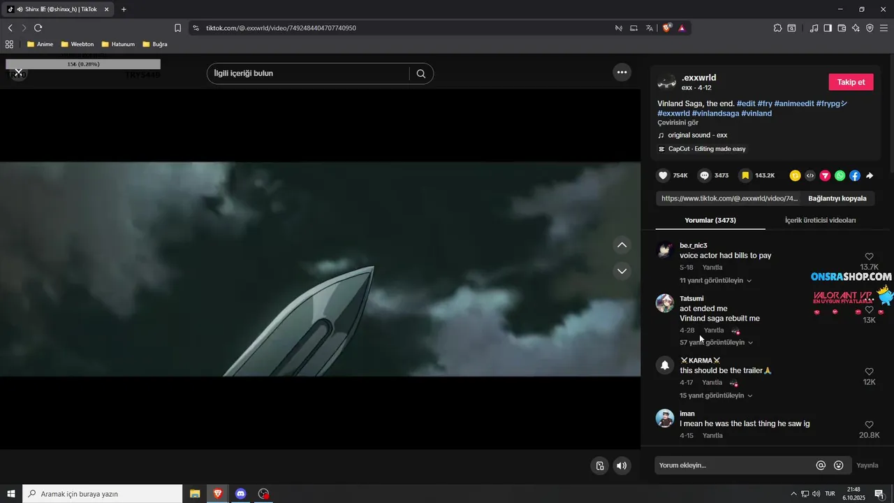
Task: Open iman's avatar
Action: (x=664, y=418)
